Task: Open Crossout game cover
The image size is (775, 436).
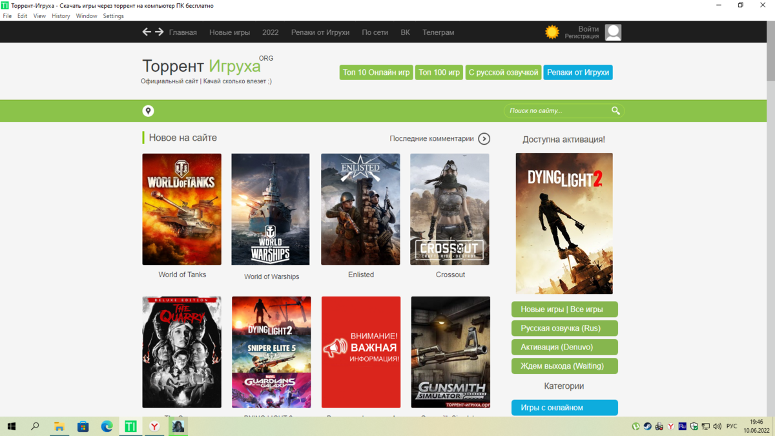Action: [x=449, y=209]
